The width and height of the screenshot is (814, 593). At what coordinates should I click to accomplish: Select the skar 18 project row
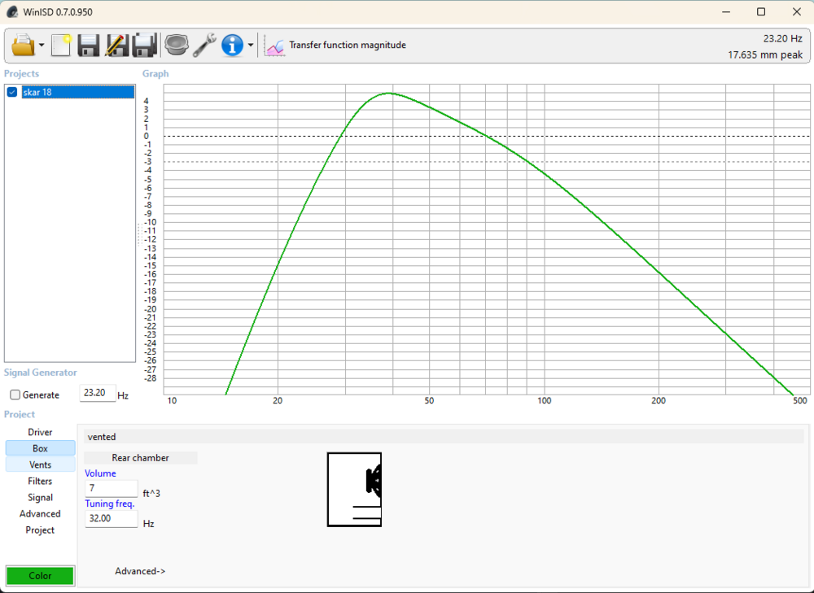click(x=78, y=93)
